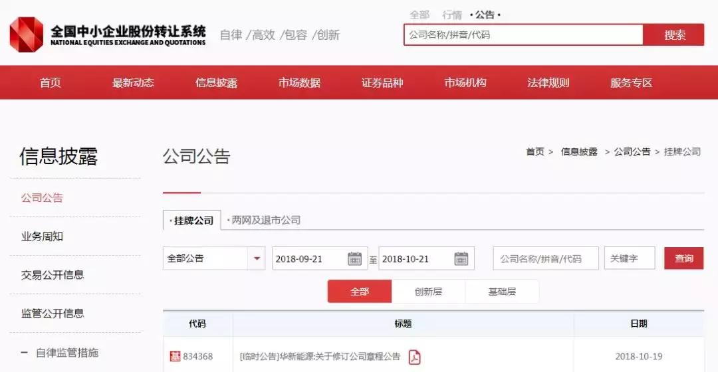Select the 行情 search scope option

pos(452,15)
